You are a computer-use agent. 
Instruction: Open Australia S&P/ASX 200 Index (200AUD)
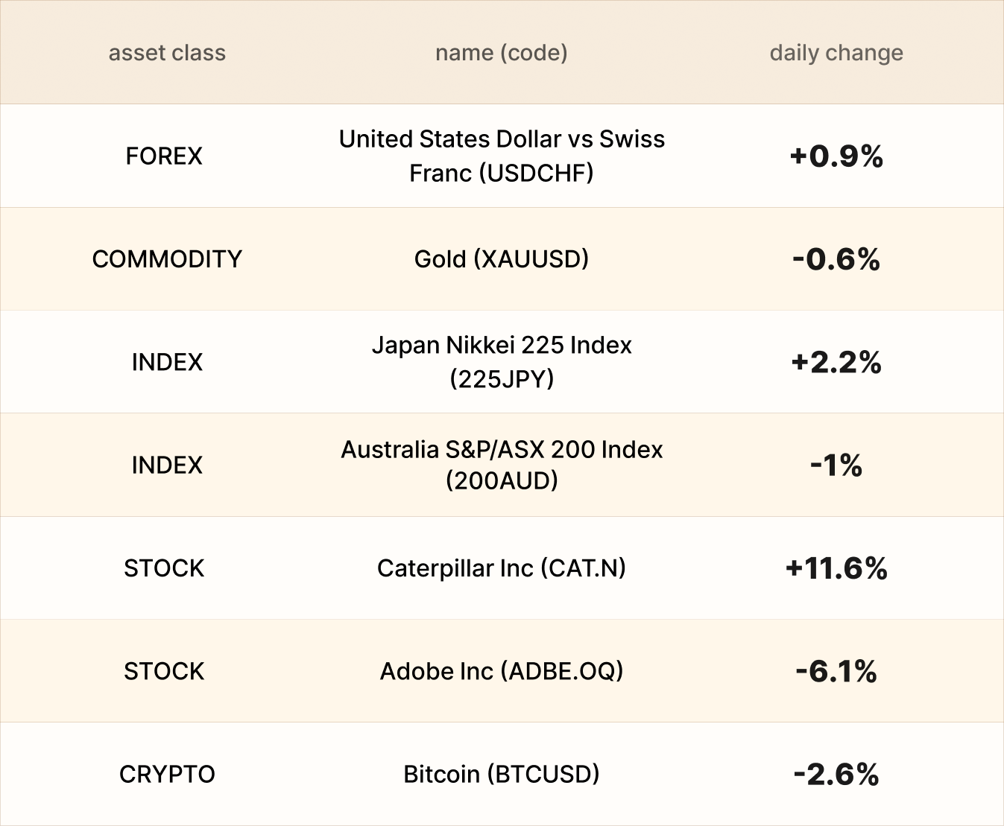click(x=502, y=465)
